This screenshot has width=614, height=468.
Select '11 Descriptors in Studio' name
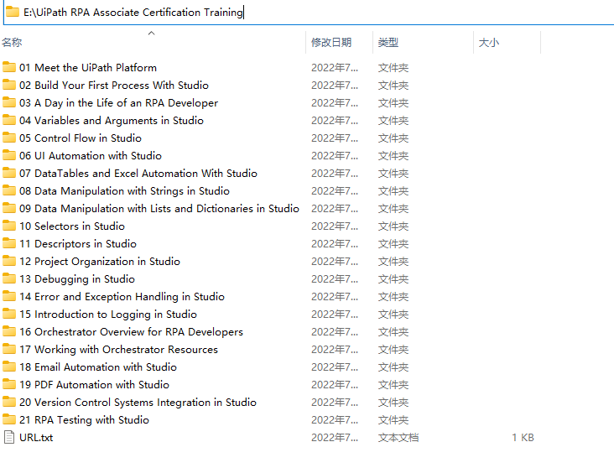78,243
